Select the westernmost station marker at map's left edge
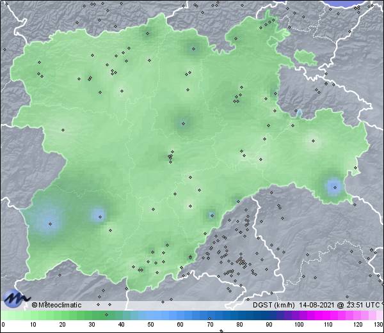 click(4, 50)
